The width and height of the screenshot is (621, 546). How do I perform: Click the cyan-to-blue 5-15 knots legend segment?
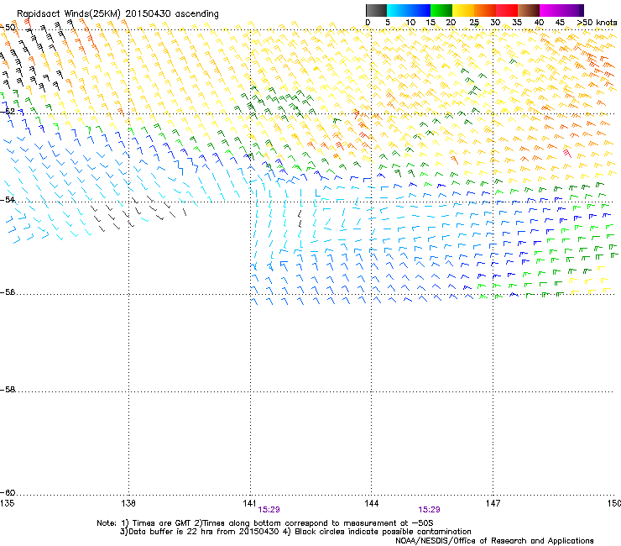(409, 10)
